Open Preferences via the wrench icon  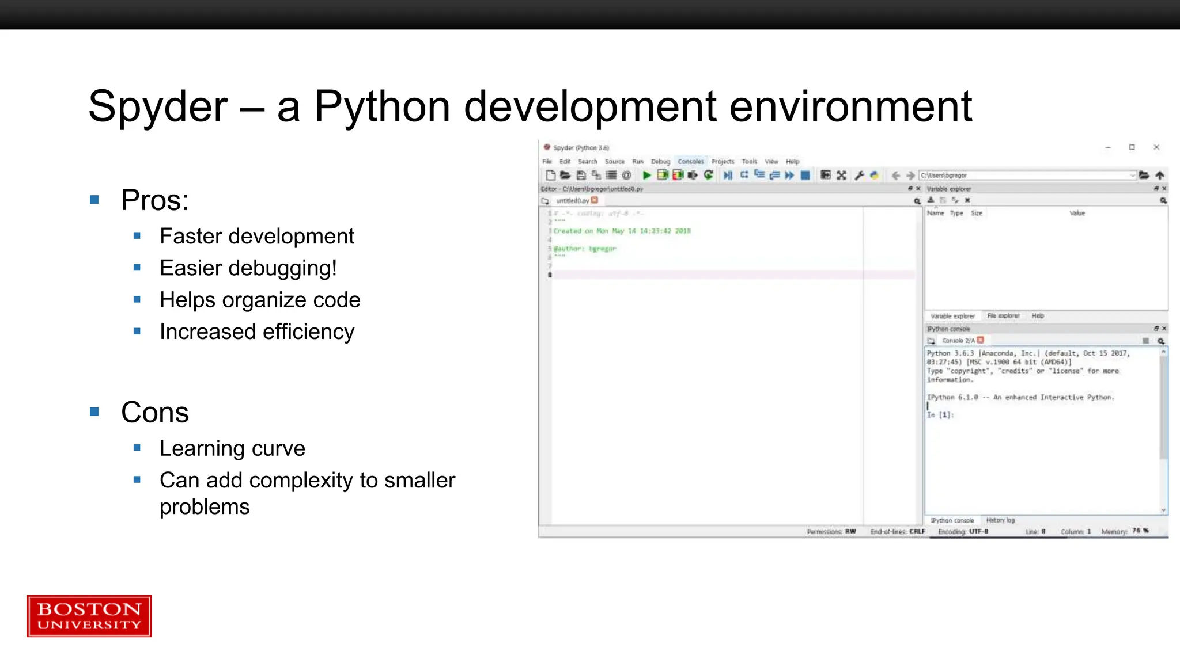[x=859, y=176]
